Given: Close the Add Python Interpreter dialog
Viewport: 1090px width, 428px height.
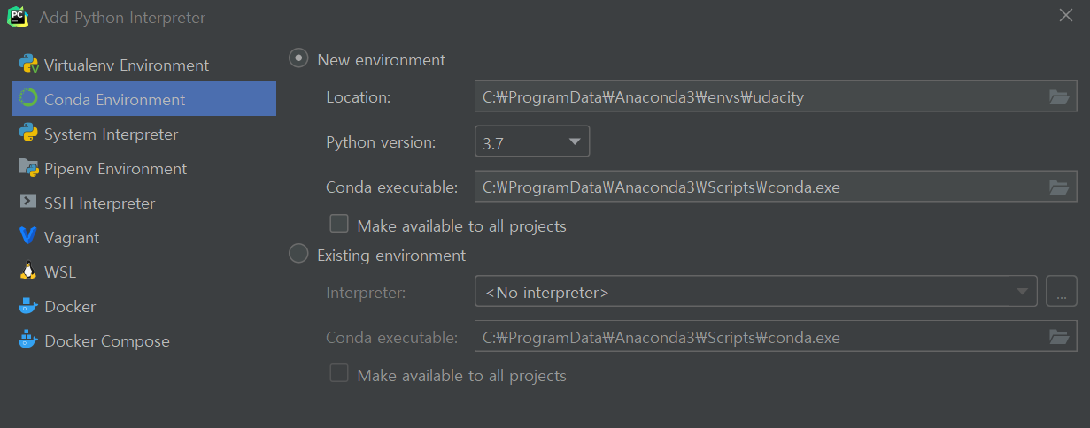Looking at the screenshot, I should point(1066,15).
